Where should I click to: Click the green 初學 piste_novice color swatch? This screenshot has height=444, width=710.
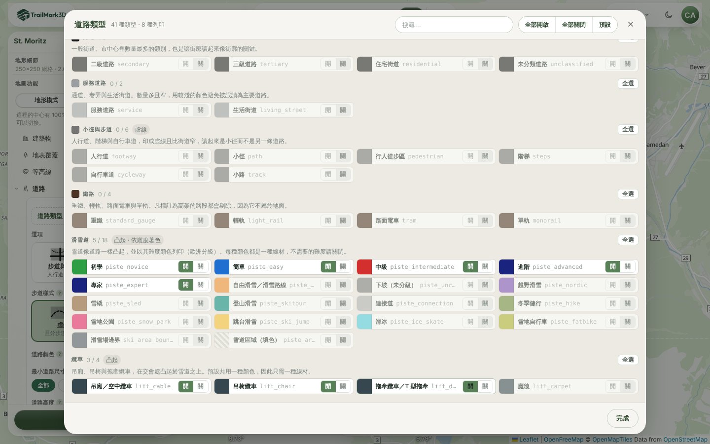click(x=79, y=267)
